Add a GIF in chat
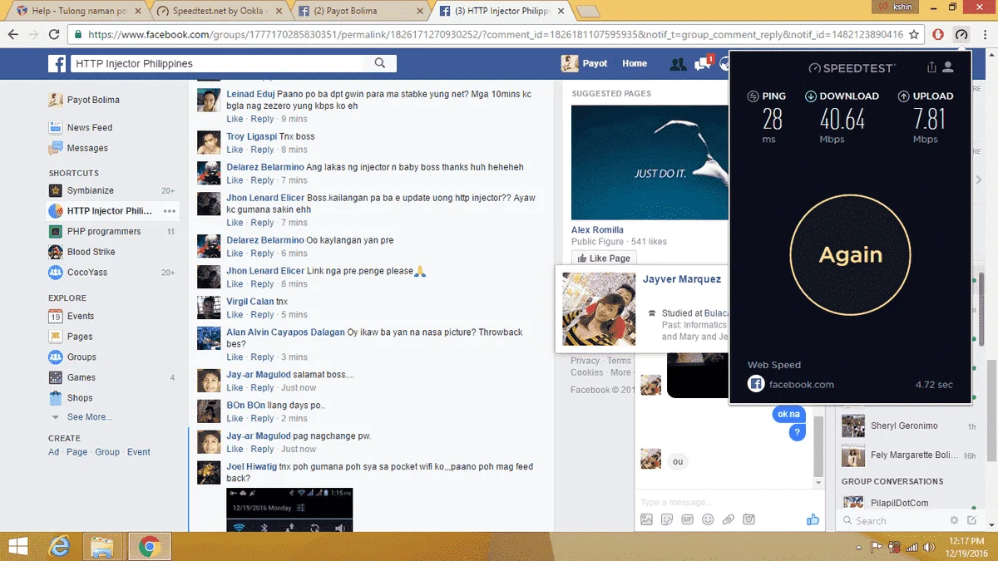The width and height of the screenshot is (998, 561). [687, 519]
